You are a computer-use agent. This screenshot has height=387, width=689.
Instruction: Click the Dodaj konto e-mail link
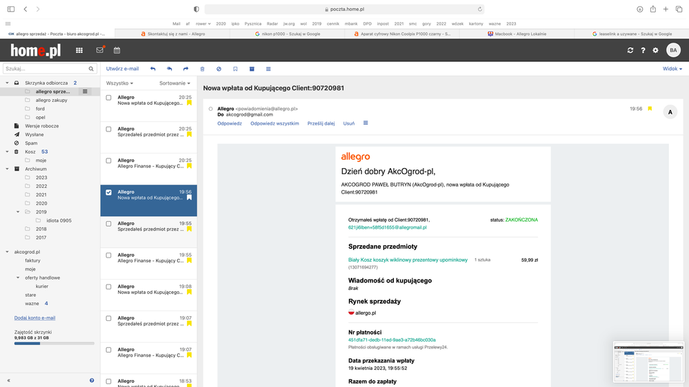pos(34,318)
